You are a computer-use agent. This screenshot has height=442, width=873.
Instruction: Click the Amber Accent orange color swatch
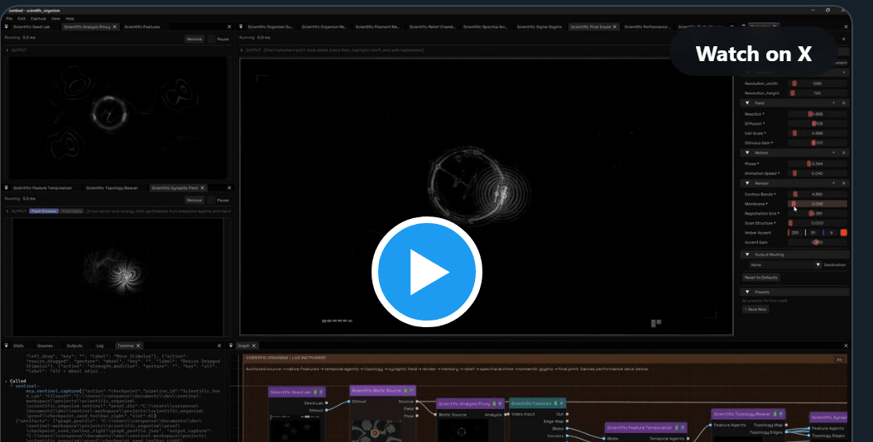[843, 233]
